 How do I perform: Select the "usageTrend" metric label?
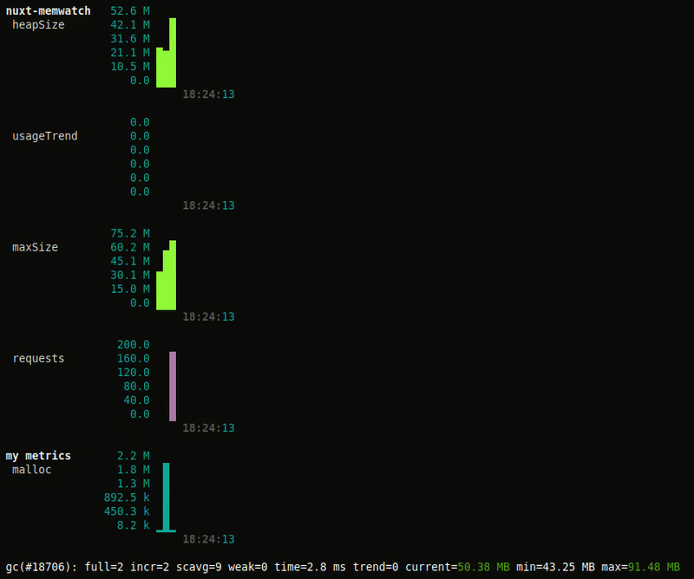(45, 136)
